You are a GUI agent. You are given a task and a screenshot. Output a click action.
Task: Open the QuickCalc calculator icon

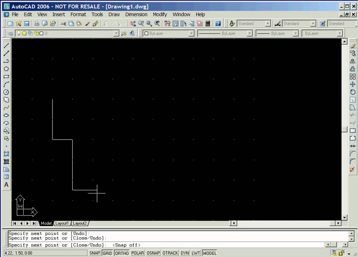tap(208, 24)
